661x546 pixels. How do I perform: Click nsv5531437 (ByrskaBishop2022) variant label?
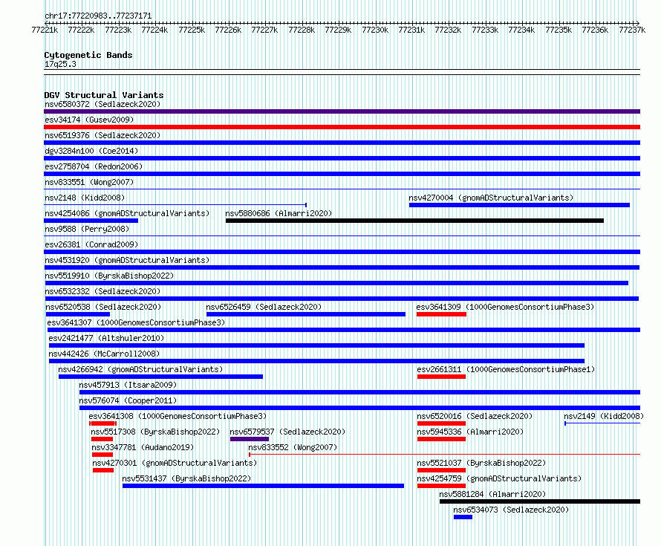186,478
